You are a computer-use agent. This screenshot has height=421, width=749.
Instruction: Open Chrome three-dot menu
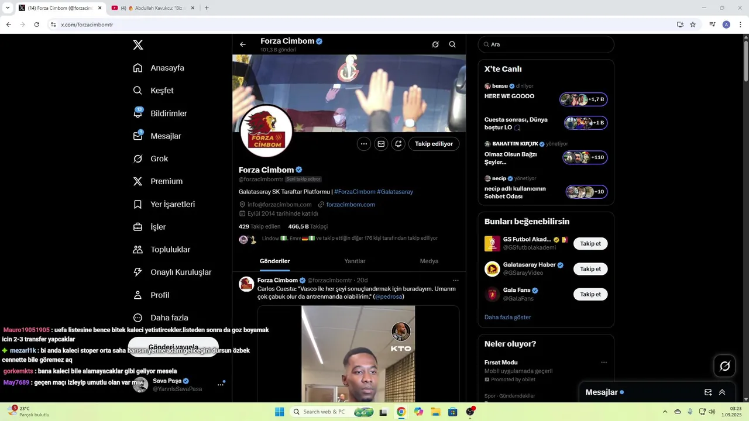[x=741, y=25]
